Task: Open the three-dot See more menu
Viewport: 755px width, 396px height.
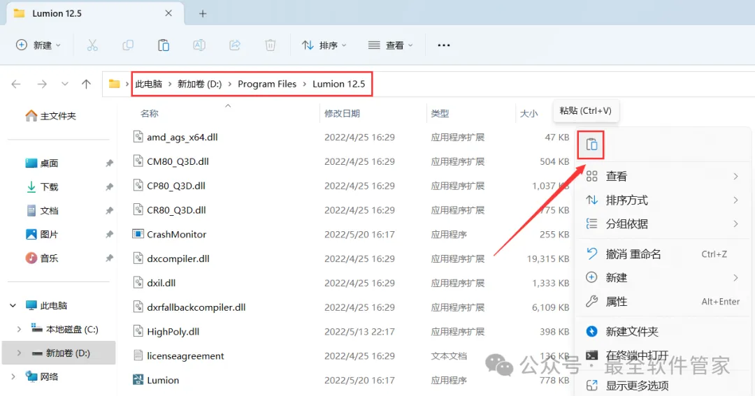Action: click(x=443, y=45)
